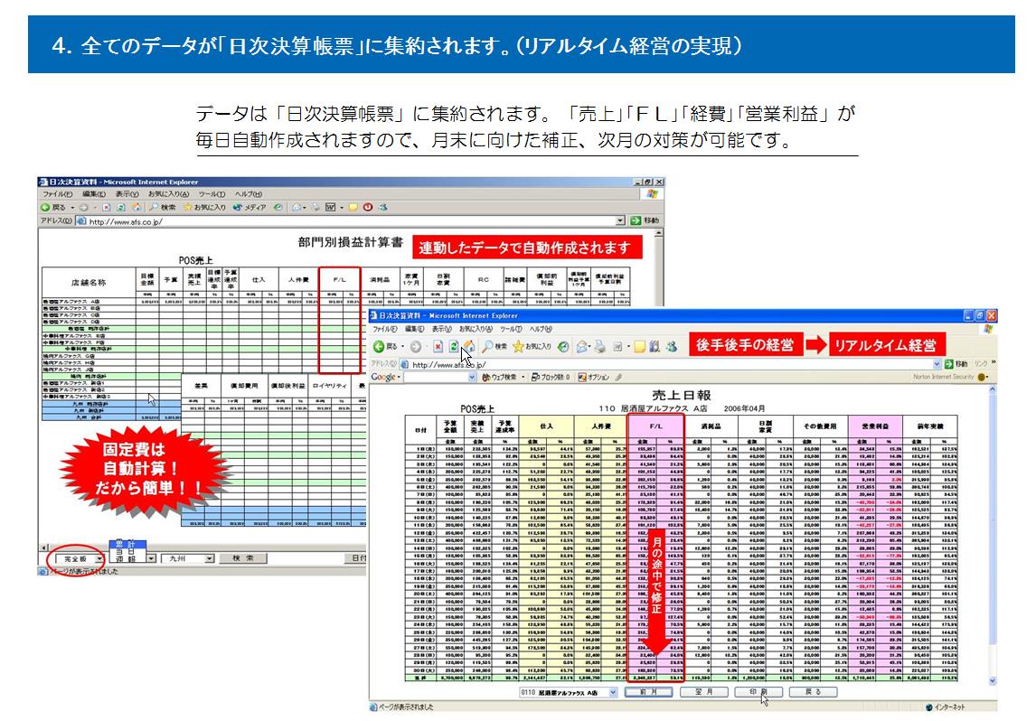Click 前月 previous month button
This screenshot has height=721, width=1036.
pyautogui.click(x=649, y=692)
